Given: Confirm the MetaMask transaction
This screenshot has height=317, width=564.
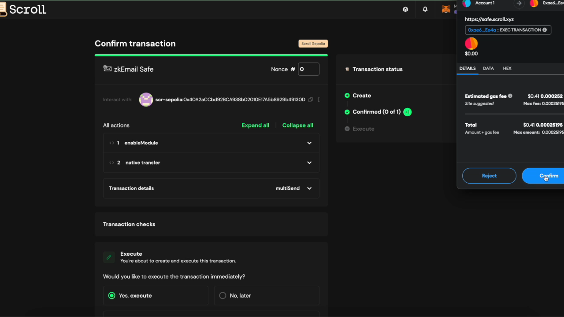Looking at the screenshot, I should click(544, 176).
